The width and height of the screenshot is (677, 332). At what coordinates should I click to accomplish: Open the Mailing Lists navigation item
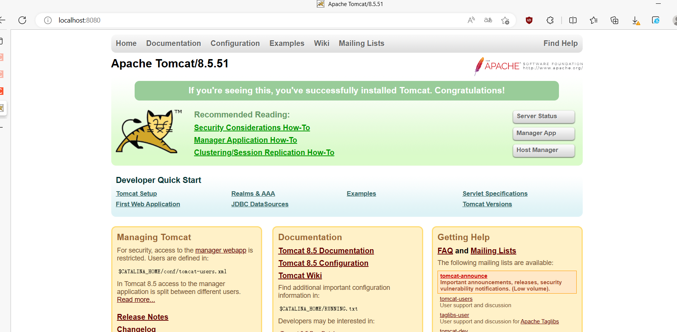tap(361, 43)
